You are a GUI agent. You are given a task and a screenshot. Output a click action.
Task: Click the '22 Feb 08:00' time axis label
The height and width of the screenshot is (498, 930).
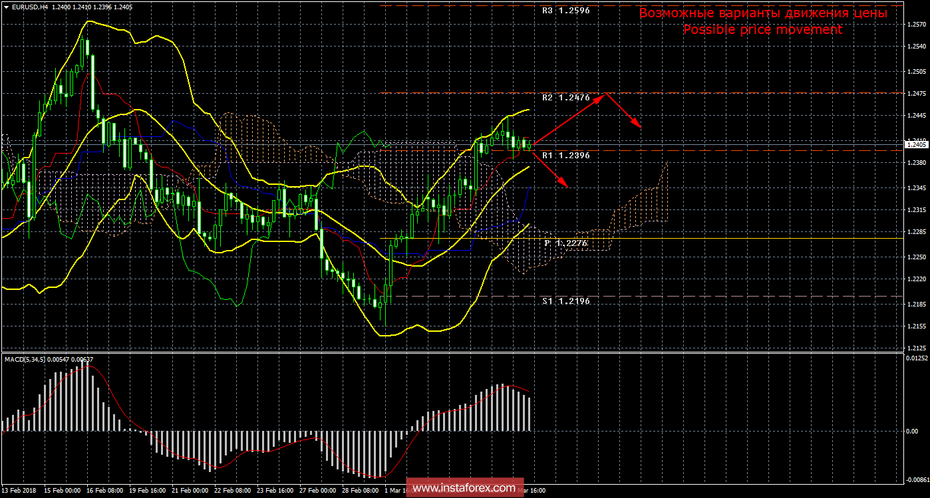click(x=230, y=491)
